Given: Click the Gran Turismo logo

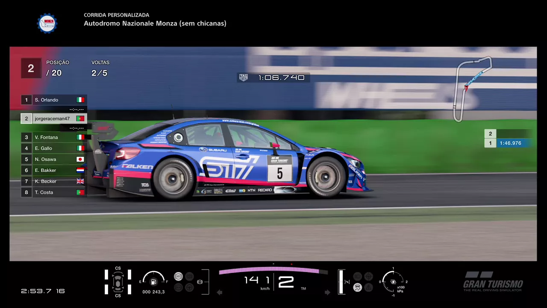Looking at the screenshot, I should point(493,281).
